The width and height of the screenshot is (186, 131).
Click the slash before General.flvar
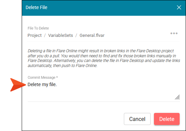pos(76,35)
